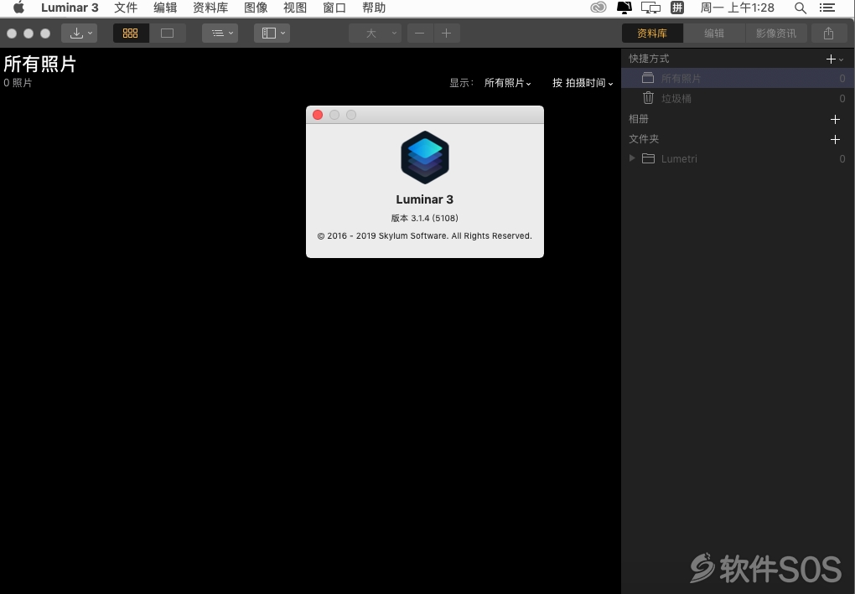Image resolution: width=855 pixels, height=594 pixels.
Task: Open the 窗口 menu
Action: pos(334,8)
